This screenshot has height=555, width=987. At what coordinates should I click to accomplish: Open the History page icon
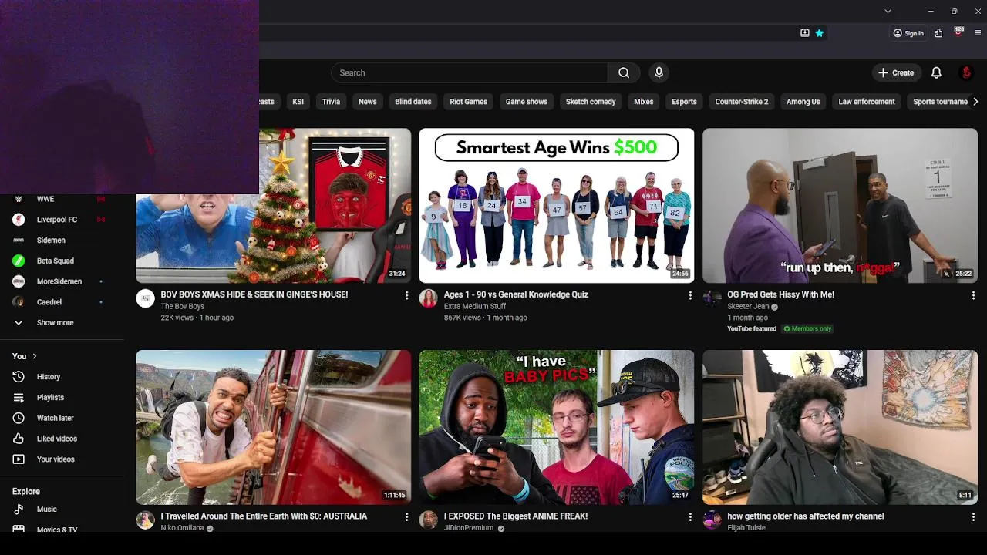tap(19, 377)
